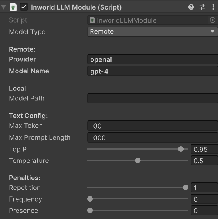218x219 pixels.
Task: Click the Frequency value field
Action: tap(204, 199)
